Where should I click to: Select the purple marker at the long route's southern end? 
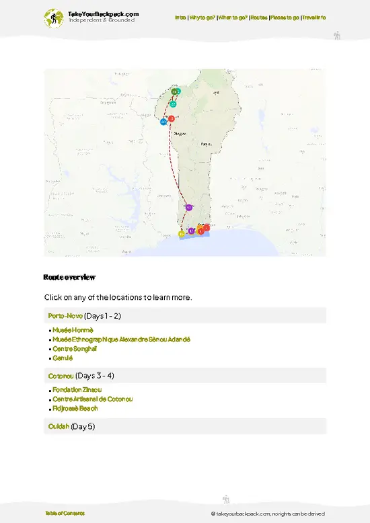(189, 208)
